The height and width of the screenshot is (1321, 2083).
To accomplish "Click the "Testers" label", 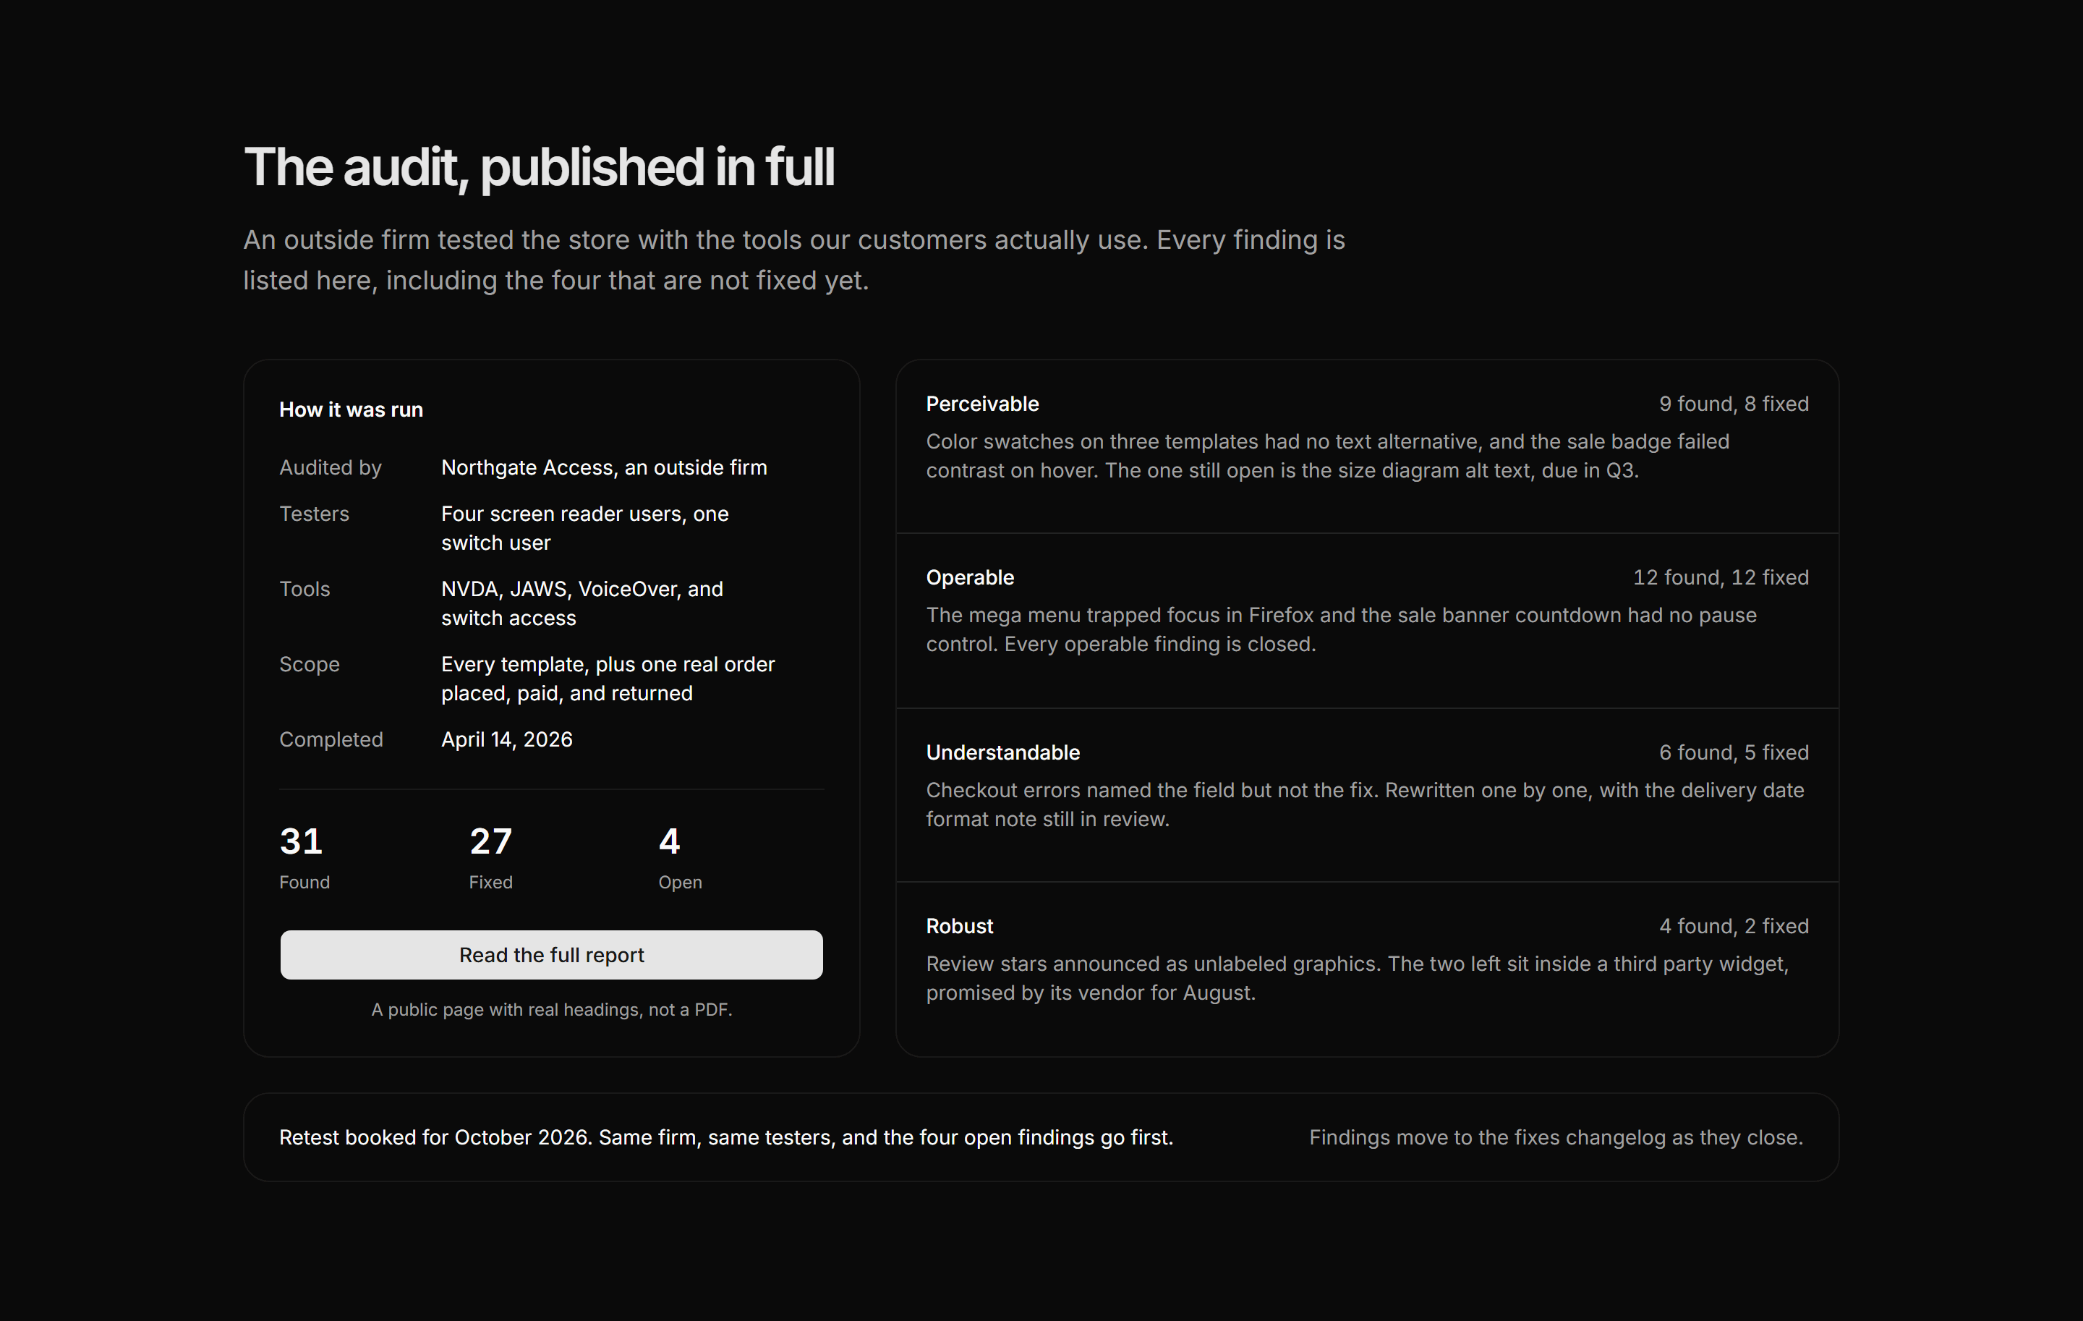I will click(x=314, y=514).
